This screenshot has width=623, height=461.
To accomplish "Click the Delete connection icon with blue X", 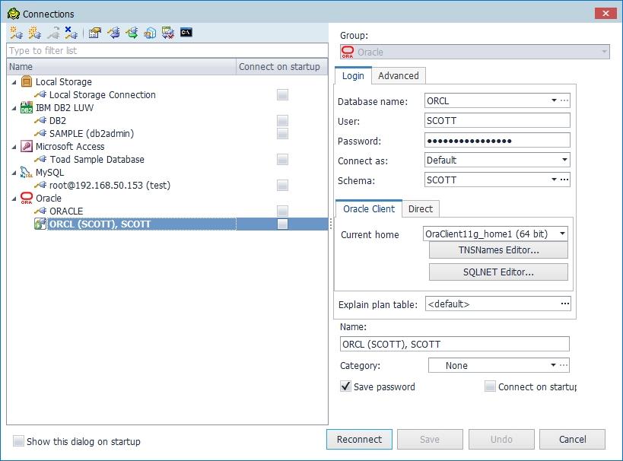I will (x=71, y=33).
